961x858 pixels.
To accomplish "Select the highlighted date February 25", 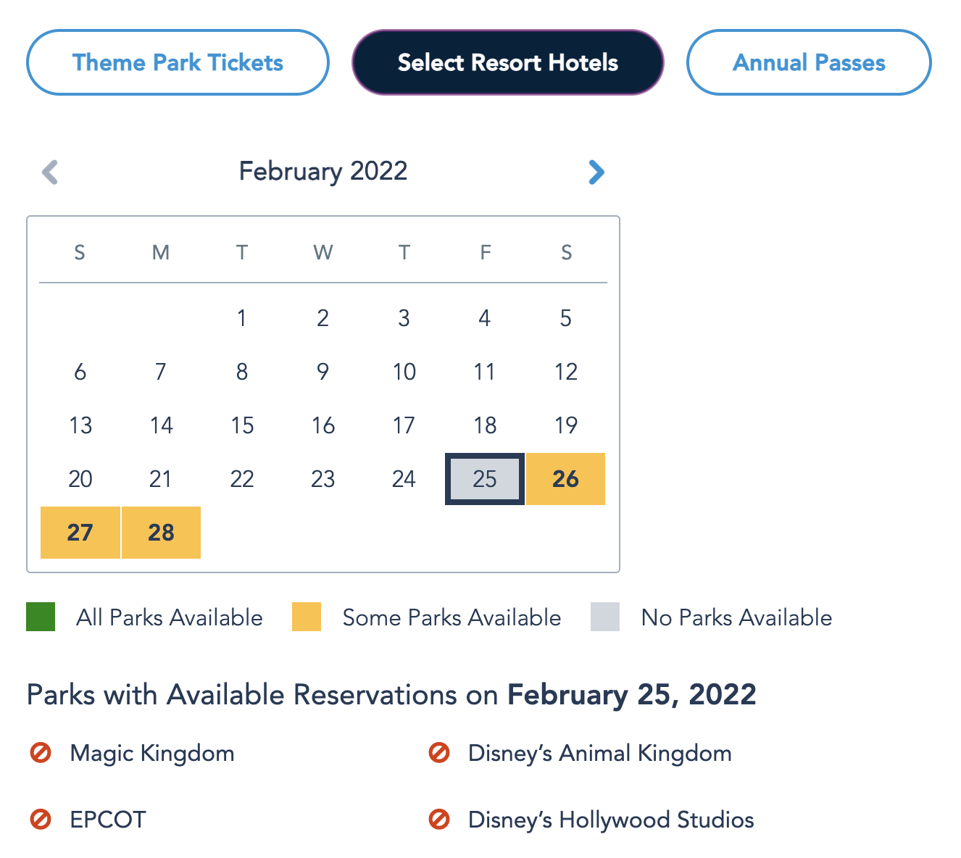I will [x=484, y=479].
